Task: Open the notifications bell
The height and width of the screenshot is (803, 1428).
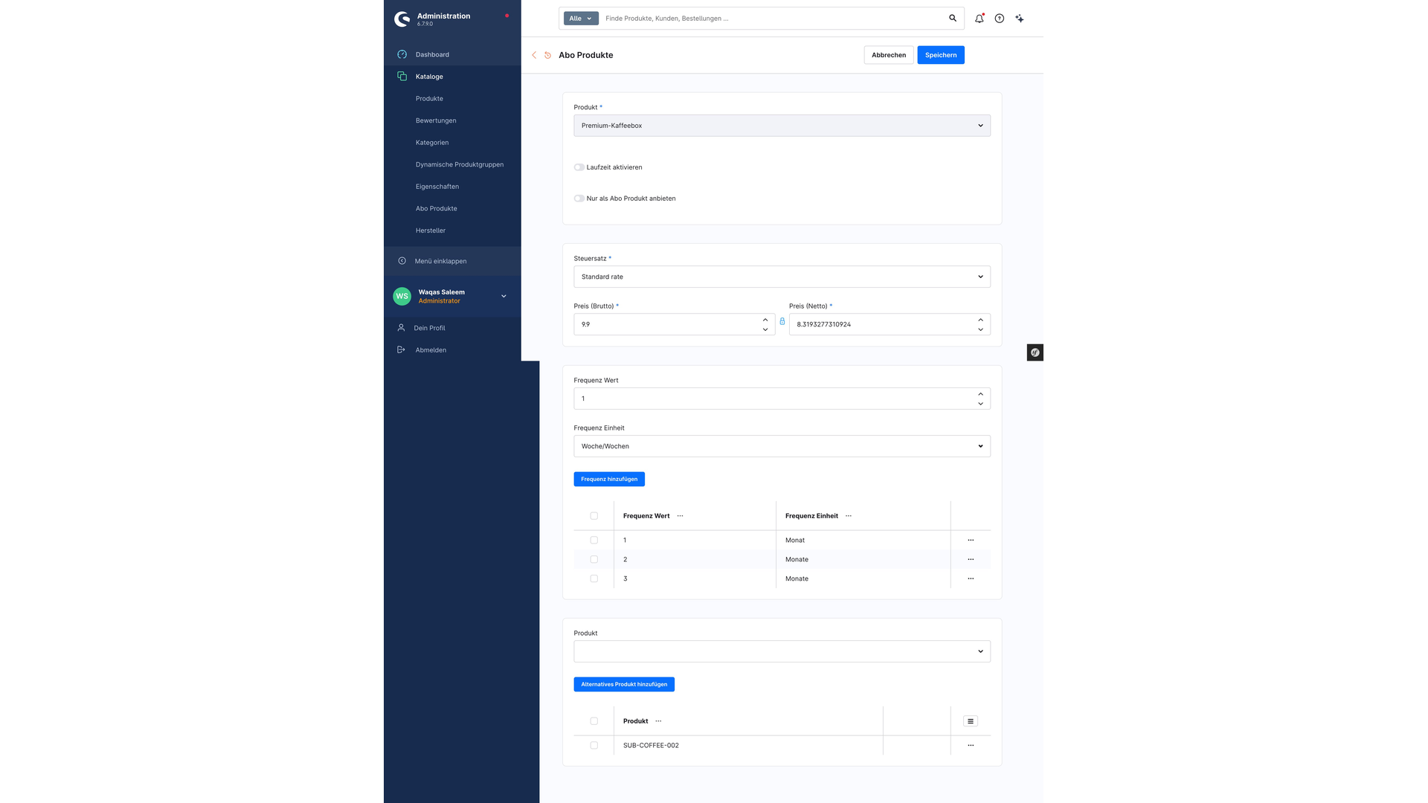Action: [x=980, y=18]
